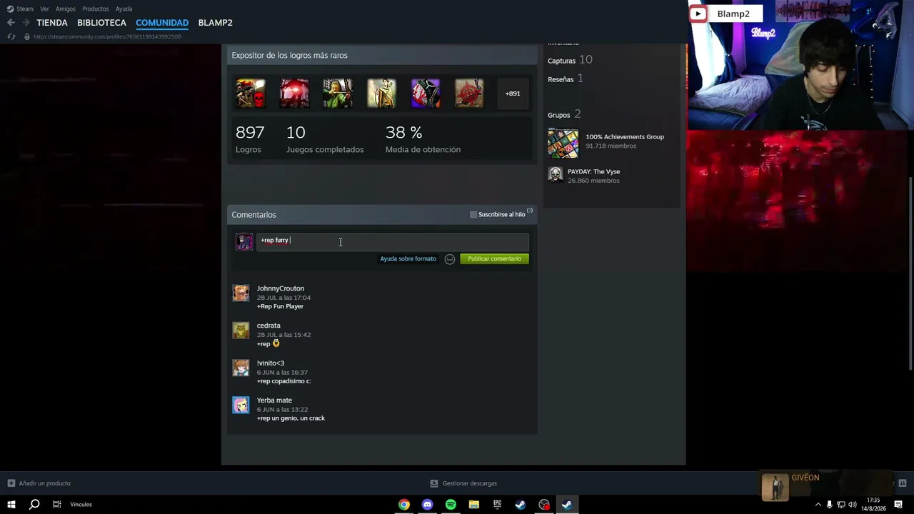This screenshot has height=514, width=914.
Task: Click the steamcommunity.com profile URL
Action: [x=107, y=36]
